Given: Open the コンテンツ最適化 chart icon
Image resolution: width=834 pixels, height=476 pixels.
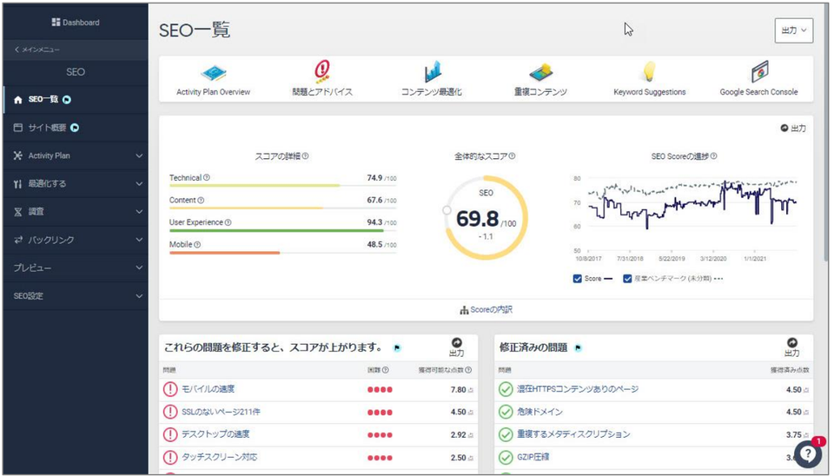Looking at the screenshot, I should (x=433, y=72).
